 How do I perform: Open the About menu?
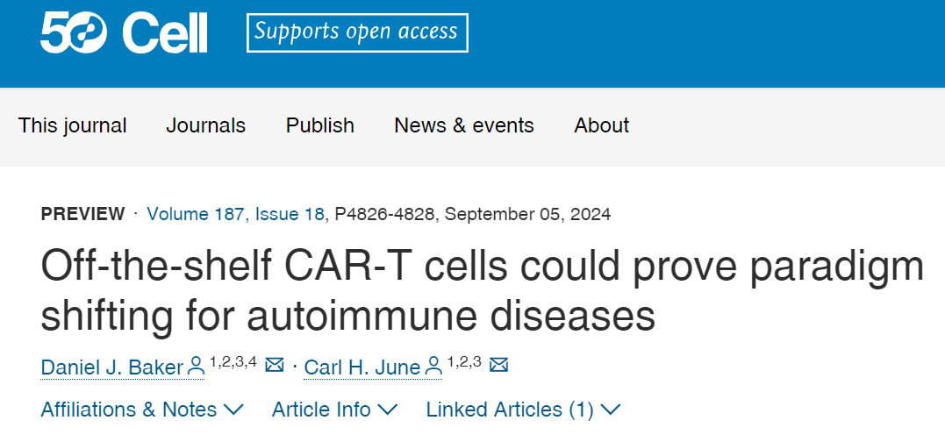tap(601, 125)
